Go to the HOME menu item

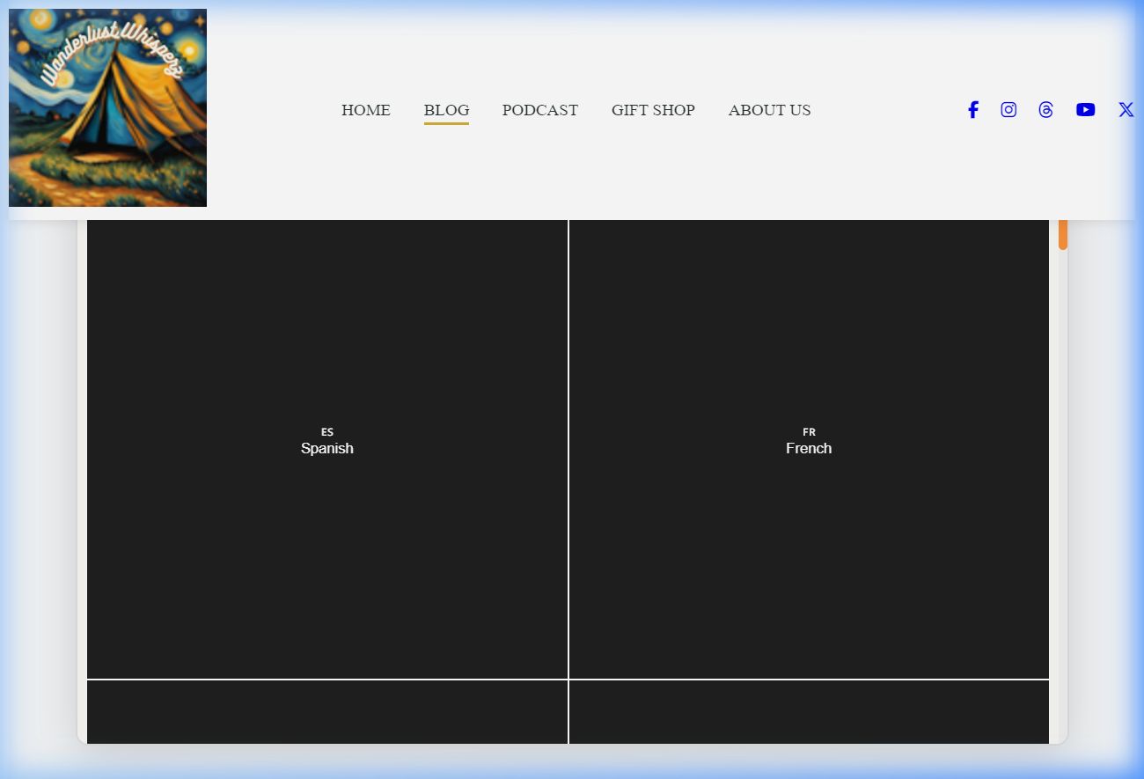(365, 110)
